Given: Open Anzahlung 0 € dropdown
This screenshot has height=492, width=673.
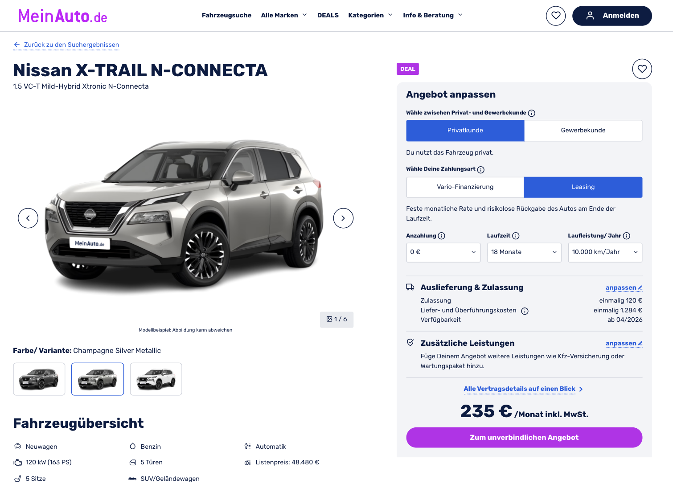Looking at the screenshot, I should (443, 252).
